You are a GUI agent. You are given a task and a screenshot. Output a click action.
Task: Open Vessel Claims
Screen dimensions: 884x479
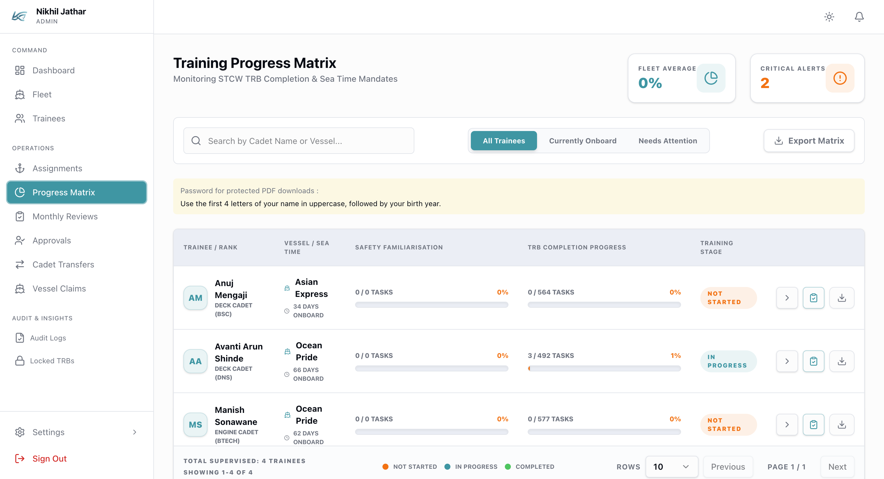click(x=77, y=288)
